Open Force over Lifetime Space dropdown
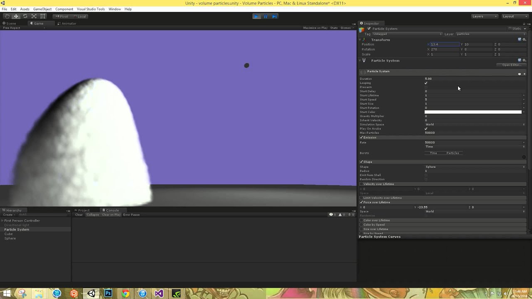The height and width of the screenshot is (299, 532). (475, 211)
